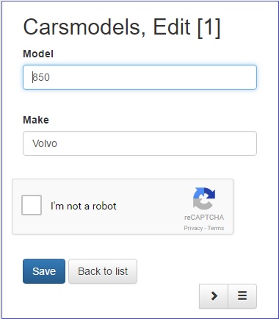
Task: Go to next record with chevron arrow
Action: pyautogui.click(x=214, y=296)
